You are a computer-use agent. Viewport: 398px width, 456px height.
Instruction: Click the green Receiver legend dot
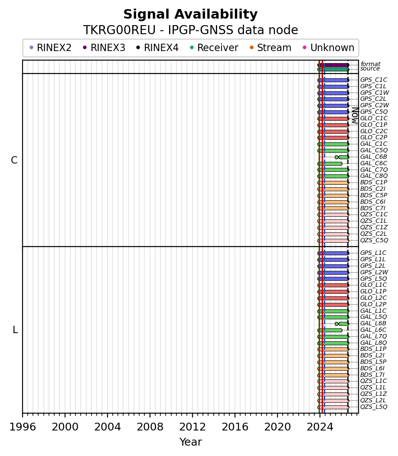click(192, 48)
